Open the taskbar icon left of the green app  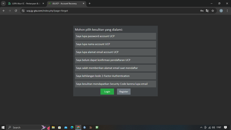pos(91,127)
